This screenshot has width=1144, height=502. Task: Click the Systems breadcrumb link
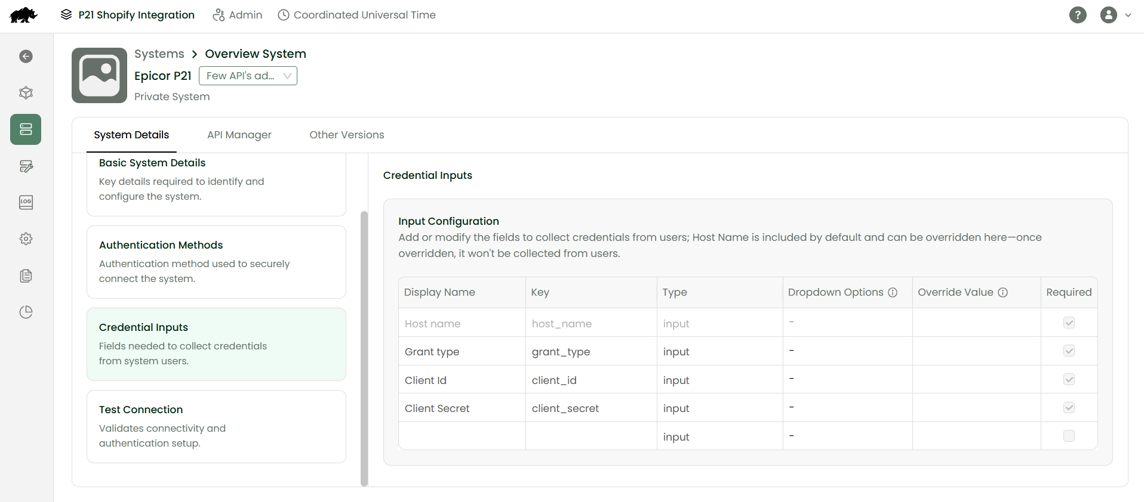(159, 54)
